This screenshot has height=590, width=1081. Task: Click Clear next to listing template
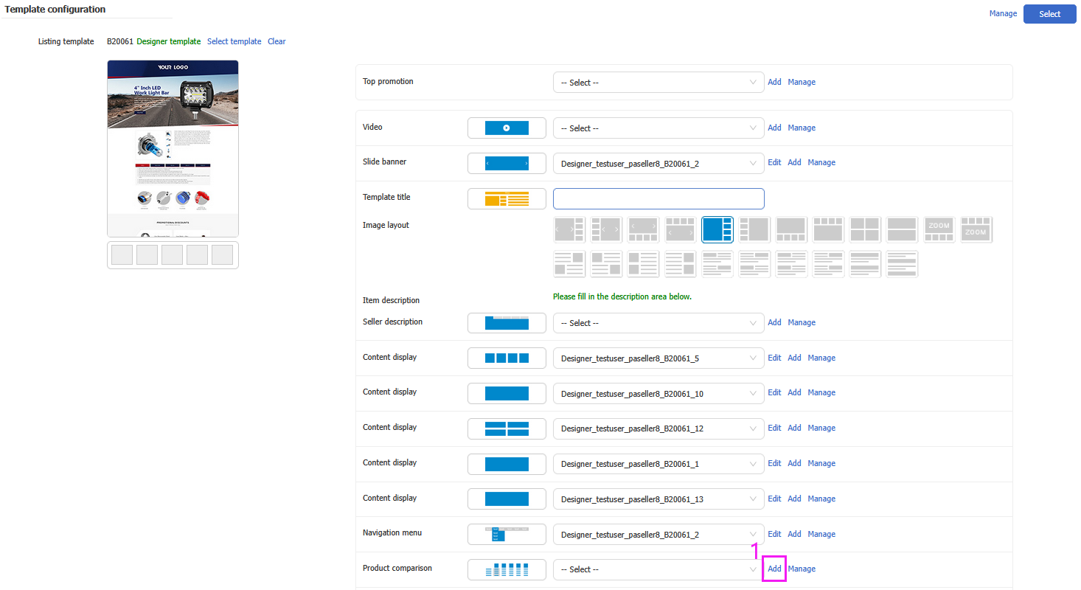click(277, 41)
